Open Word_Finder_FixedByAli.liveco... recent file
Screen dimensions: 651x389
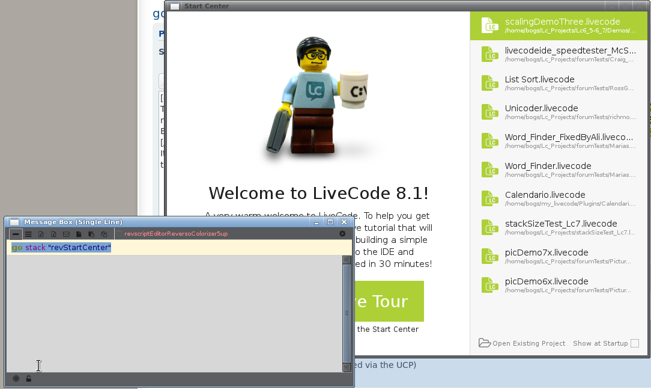pyautogui.click(x=559, y=141)
